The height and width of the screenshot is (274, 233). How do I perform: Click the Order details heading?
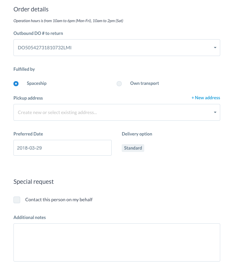(31, 9)
